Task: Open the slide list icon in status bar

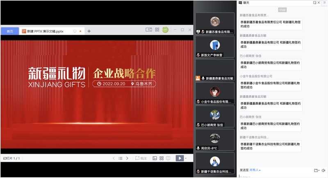Action: point(120,158)
